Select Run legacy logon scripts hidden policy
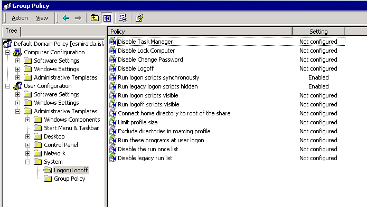This screenshot has height=207, width=367. pyautogui.click(x=158, y=86)
